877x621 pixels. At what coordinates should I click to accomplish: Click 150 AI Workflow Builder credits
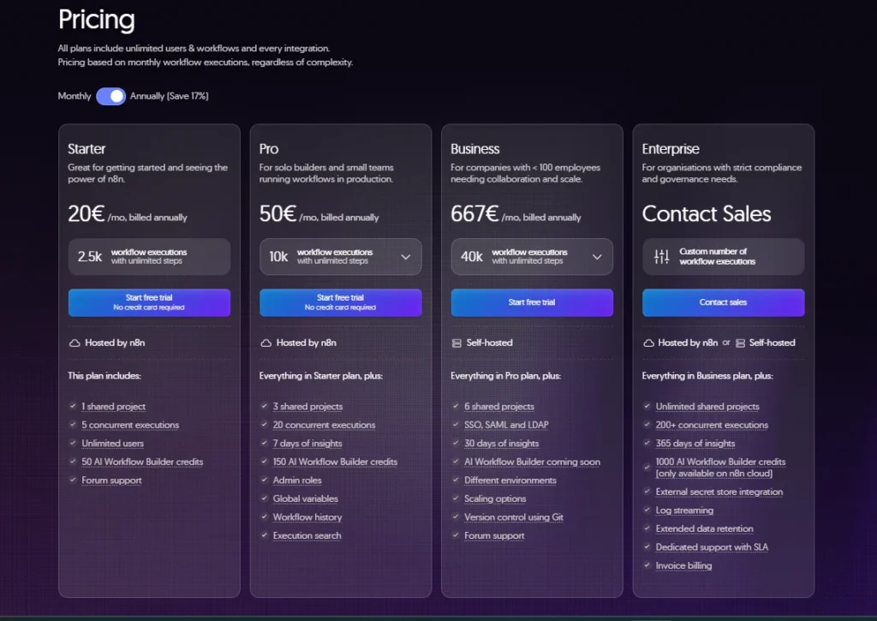[x=335, y=463]
